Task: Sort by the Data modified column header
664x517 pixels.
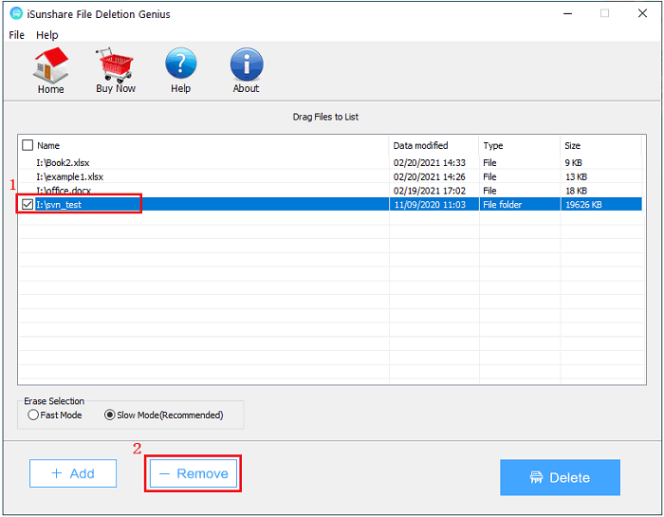Action: click(x=420, y=146)
